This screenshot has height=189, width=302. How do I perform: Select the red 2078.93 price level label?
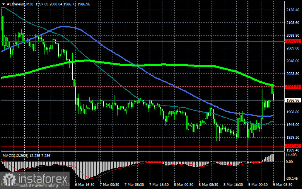[293, 41]
